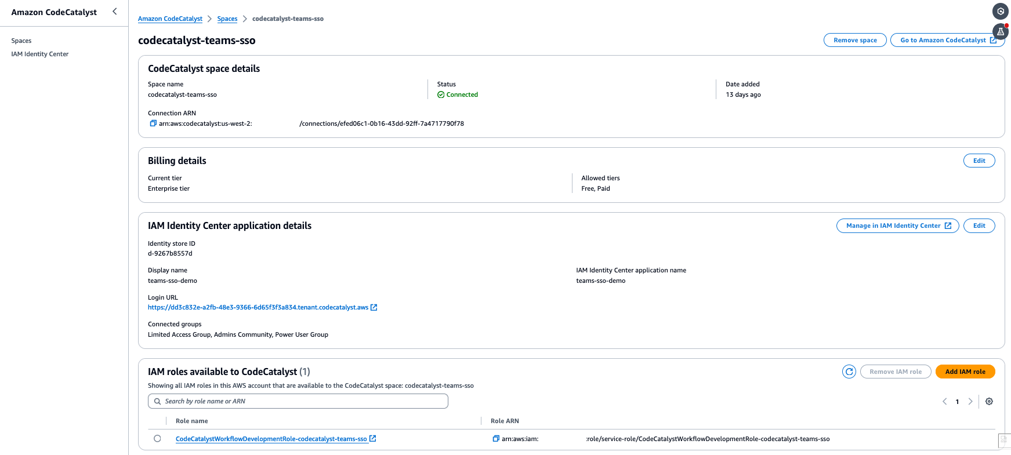Viewport: 1011px width, 455px height.
Task: Click the IAM roles available to CodeCatalyst heading
Action: point(229,372)
